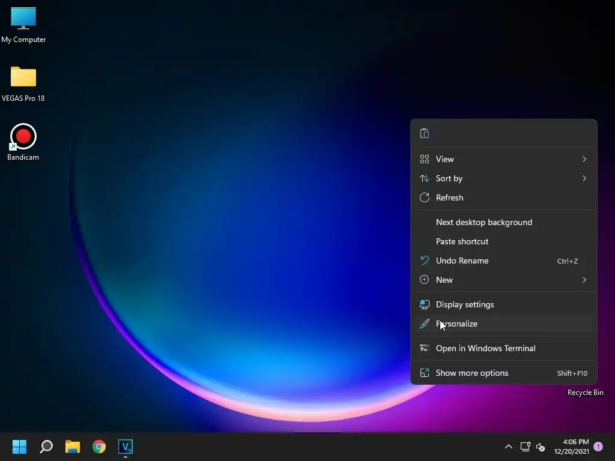Screen dimensions: 615x461
Task: Open the Windows Start button
Action: (19, 447)
